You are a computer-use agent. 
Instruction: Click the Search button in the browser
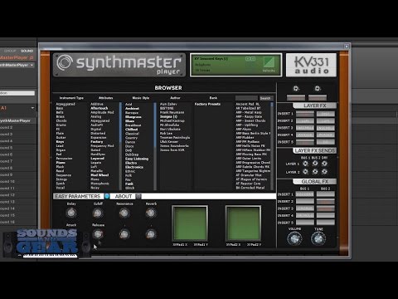click(x=265, y=98)
